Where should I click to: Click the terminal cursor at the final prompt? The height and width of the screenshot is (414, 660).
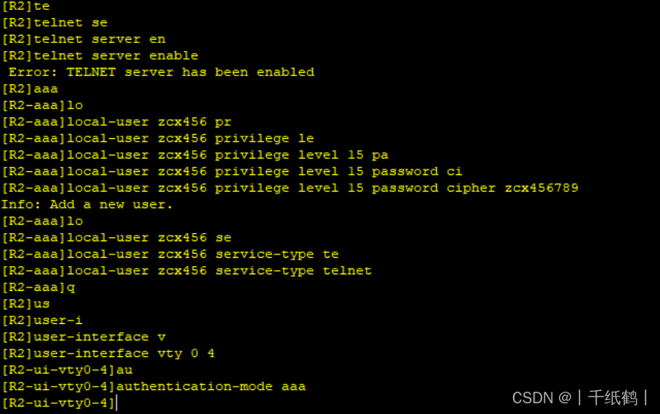pos(116,403)
